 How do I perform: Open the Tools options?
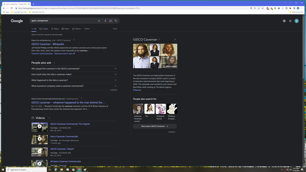click(x=115, y=29)
